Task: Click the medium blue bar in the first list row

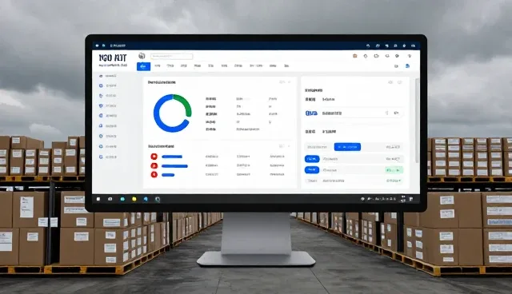Action: [x=172, y=157]
